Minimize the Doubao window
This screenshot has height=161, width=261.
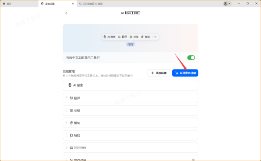239,3
